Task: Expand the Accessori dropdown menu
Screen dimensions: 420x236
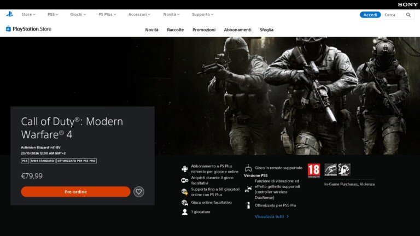Action: click(139, 14)
